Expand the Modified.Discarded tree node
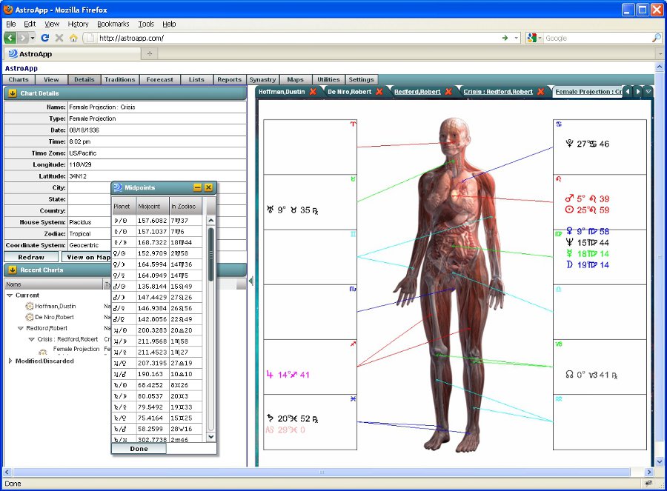 (x=10, y=361)
